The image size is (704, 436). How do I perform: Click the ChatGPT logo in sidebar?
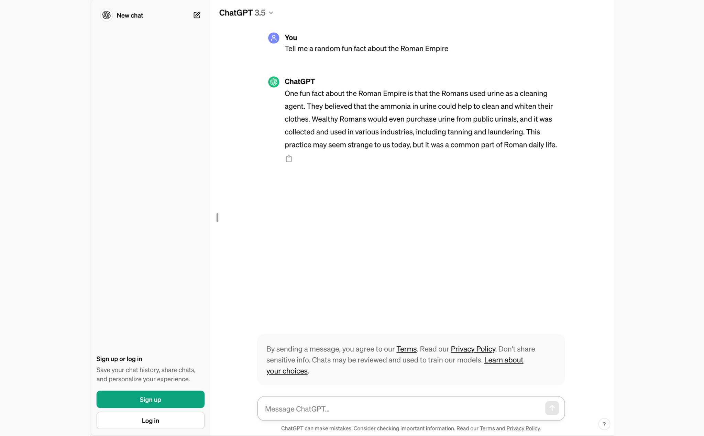pyautogui.click(x=107, y=15)
